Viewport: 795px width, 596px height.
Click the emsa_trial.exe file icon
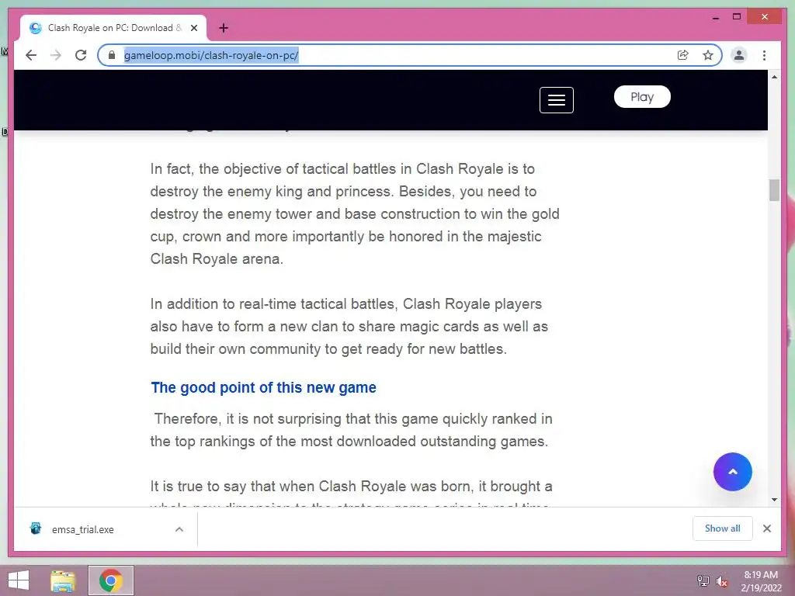[x=36, y=528]
